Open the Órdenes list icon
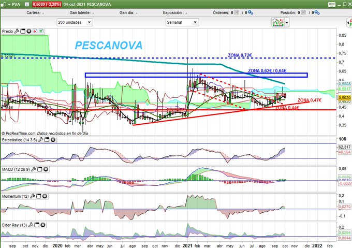Image resolution: width=352 pixels, height=248 pixels. [x=237, y=12]
